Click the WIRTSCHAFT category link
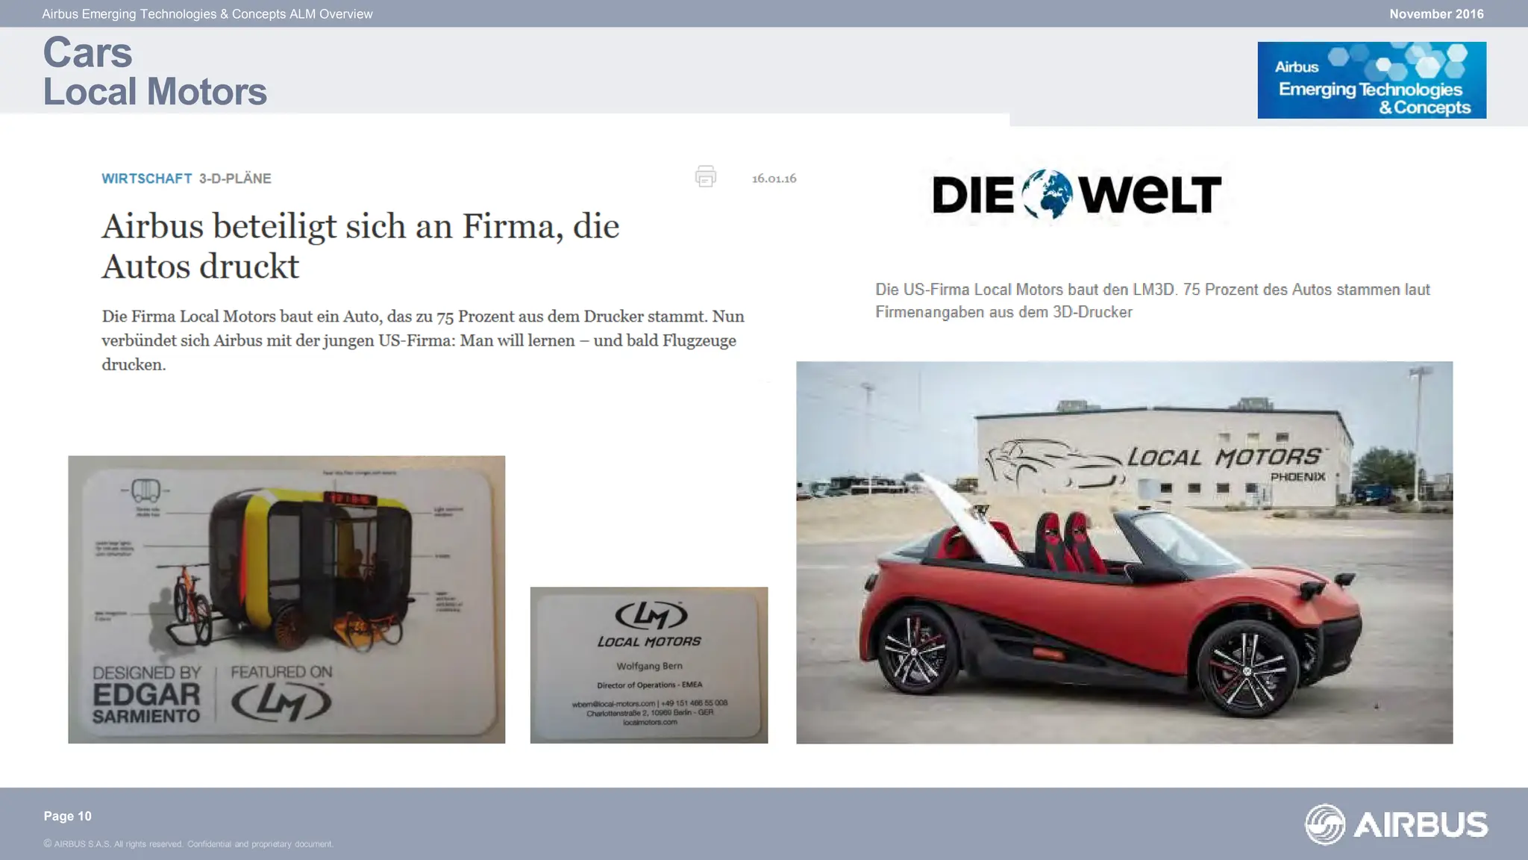 (147, 178)
